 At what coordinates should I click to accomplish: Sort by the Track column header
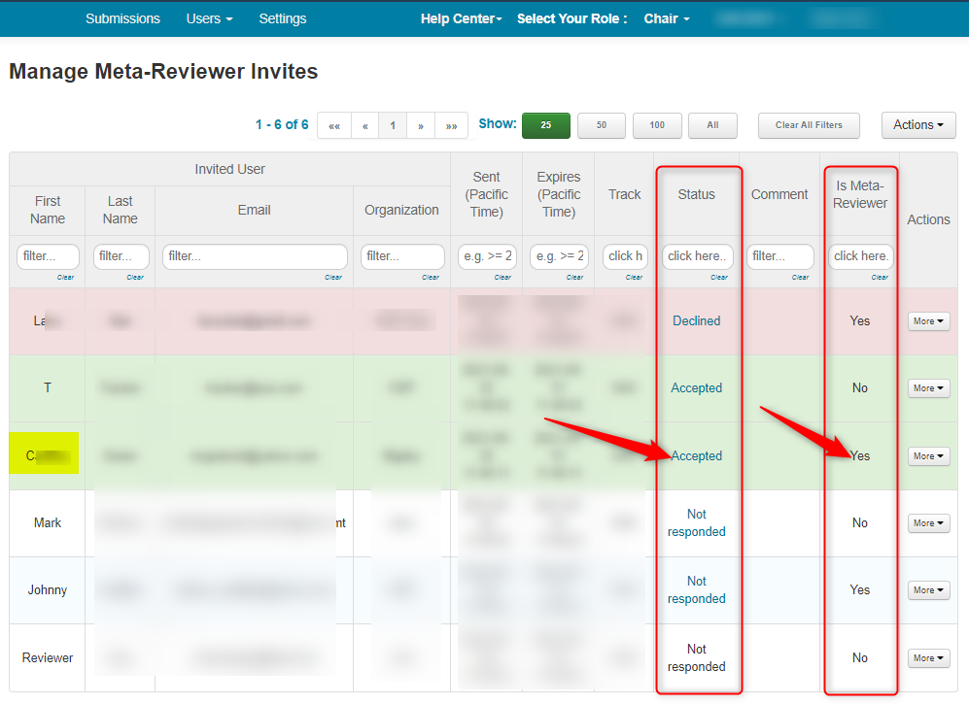point(624,194)
